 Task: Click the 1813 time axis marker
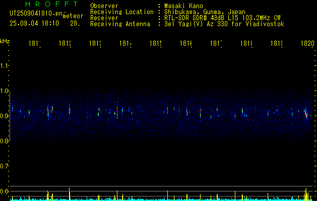click(95, 43)
